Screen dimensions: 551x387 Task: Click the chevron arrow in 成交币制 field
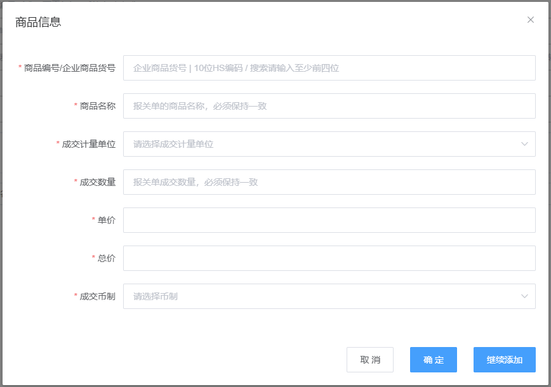tap(524, 296)
